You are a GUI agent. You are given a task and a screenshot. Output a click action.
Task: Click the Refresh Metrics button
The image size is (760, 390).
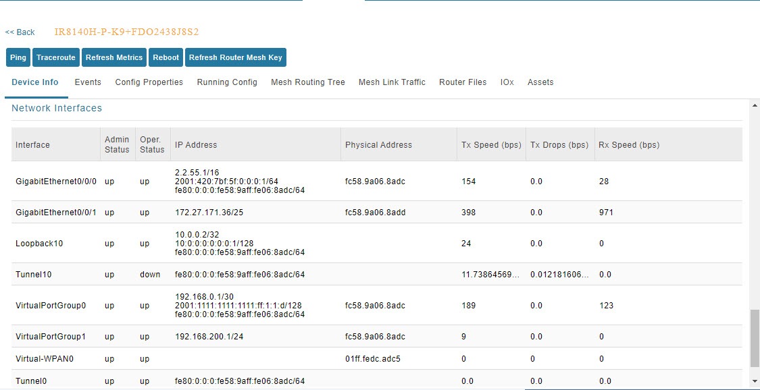(113, 57)
